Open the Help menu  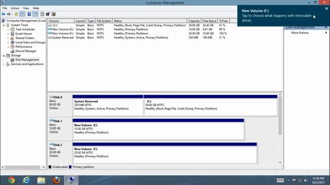tap(36, 8)
